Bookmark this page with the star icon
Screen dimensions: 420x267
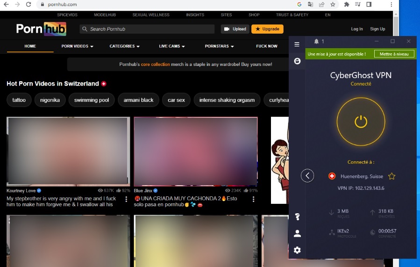pos(333,4)
